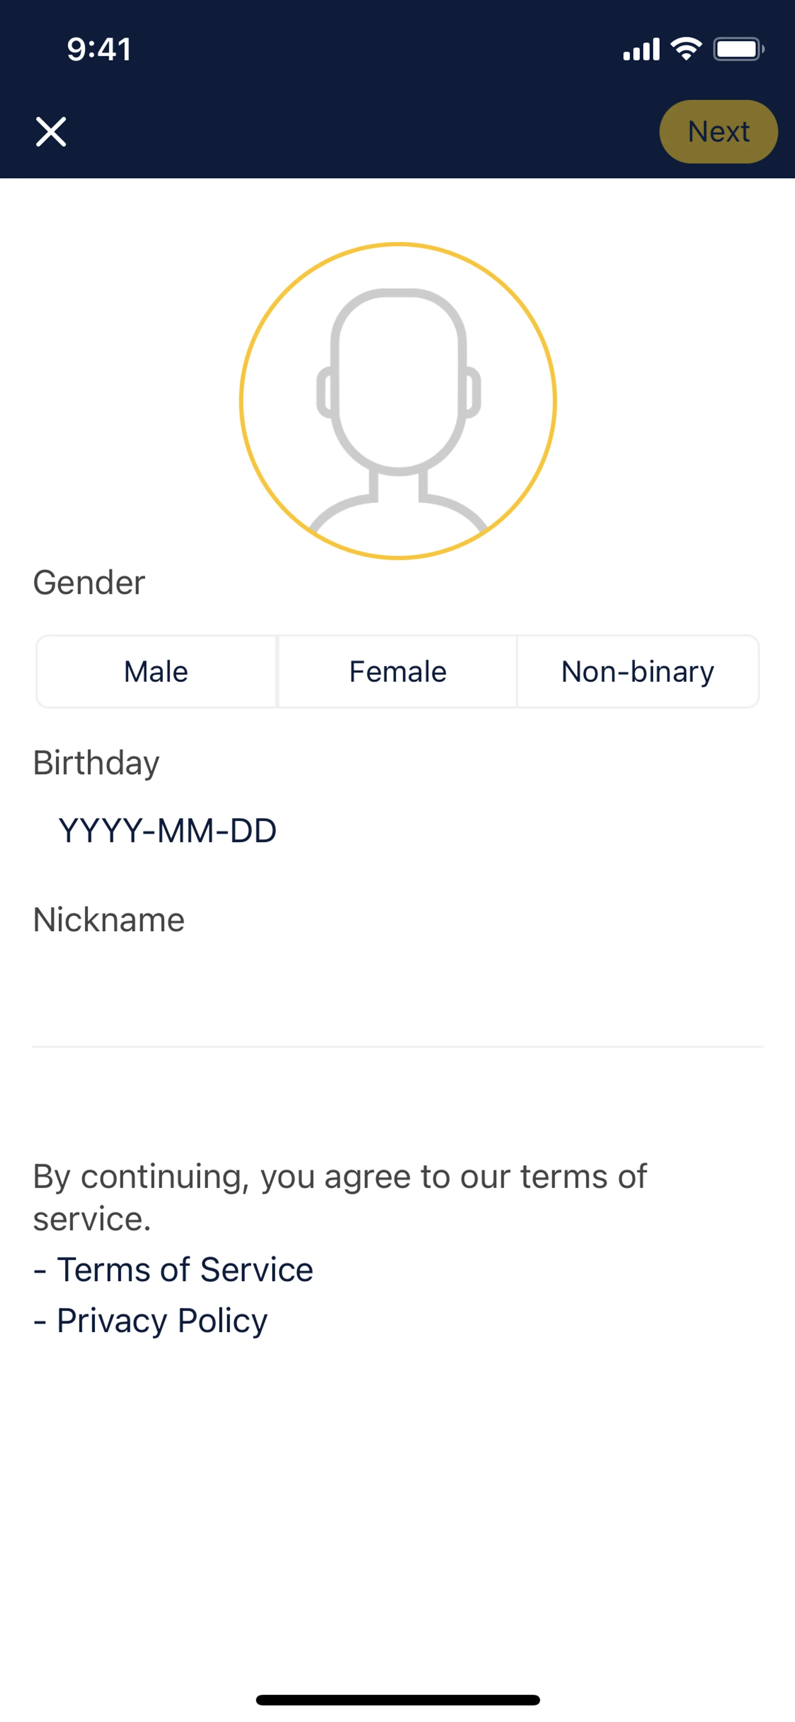
Task: Click the Nickname section label
Action: tap(109, 920)
